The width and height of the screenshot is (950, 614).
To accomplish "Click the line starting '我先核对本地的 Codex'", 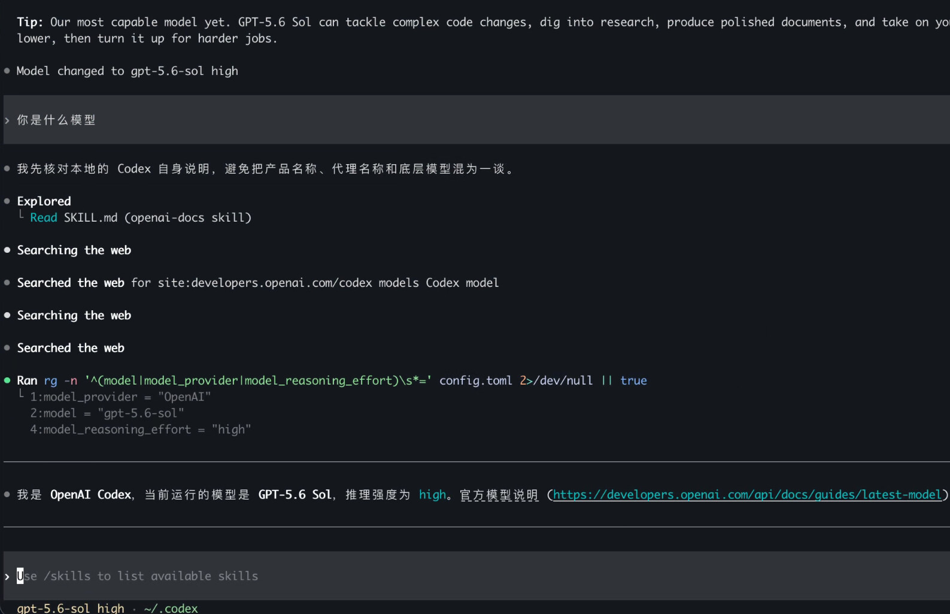I will 265,169.
